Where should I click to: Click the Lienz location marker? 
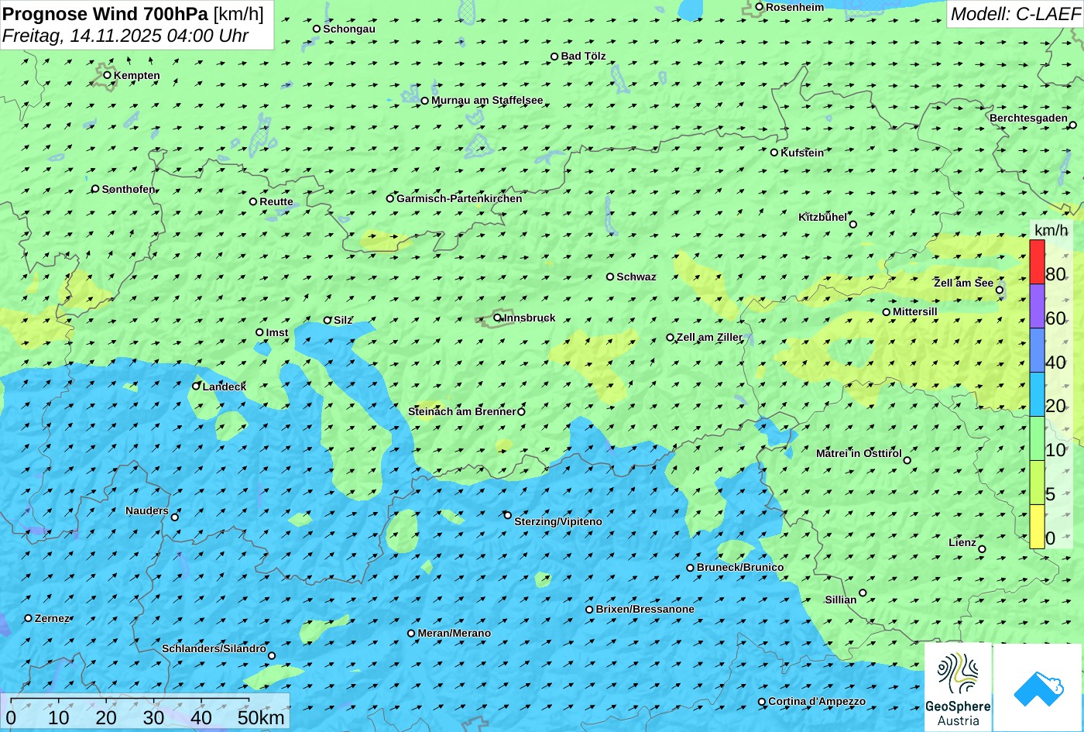click(x=982, y=549)
